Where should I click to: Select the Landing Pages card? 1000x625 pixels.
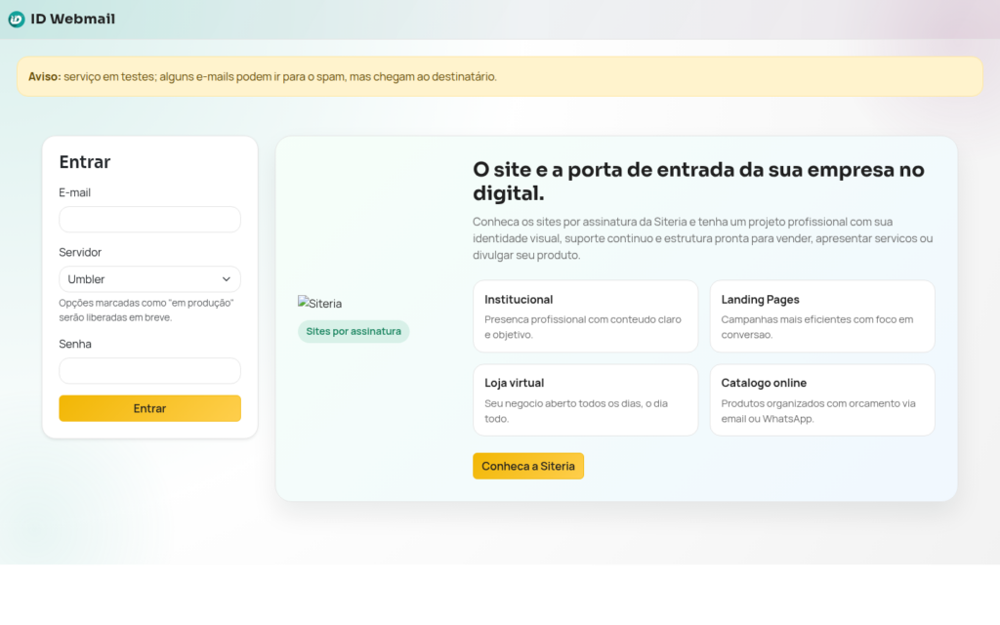[822, 315]
